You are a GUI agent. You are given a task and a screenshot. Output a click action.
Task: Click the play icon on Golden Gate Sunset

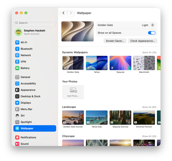65,123
